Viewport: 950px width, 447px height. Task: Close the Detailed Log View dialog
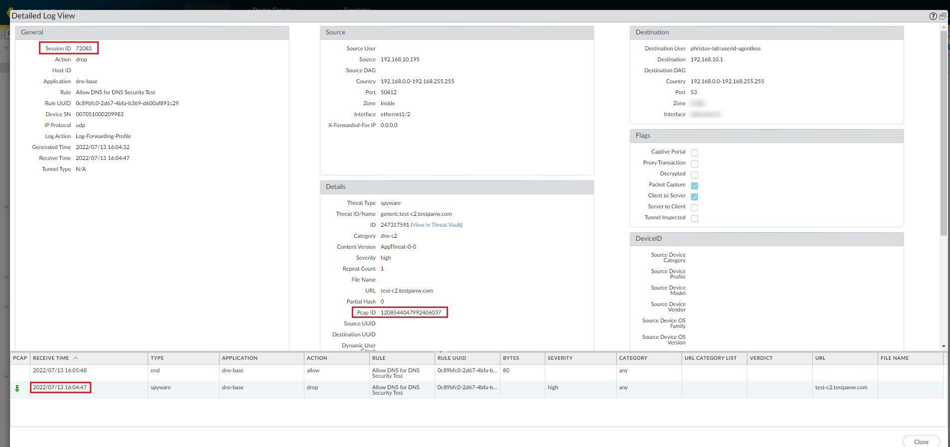921,442
